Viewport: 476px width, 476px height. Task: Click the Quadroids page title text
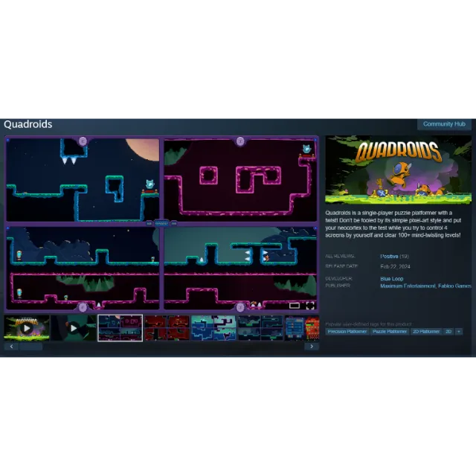coord(28,124)
